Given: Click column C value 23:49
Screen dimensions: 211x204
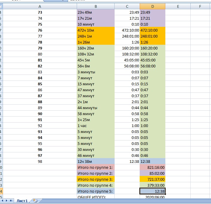Looking at the screenshot, I should [127, 12].
